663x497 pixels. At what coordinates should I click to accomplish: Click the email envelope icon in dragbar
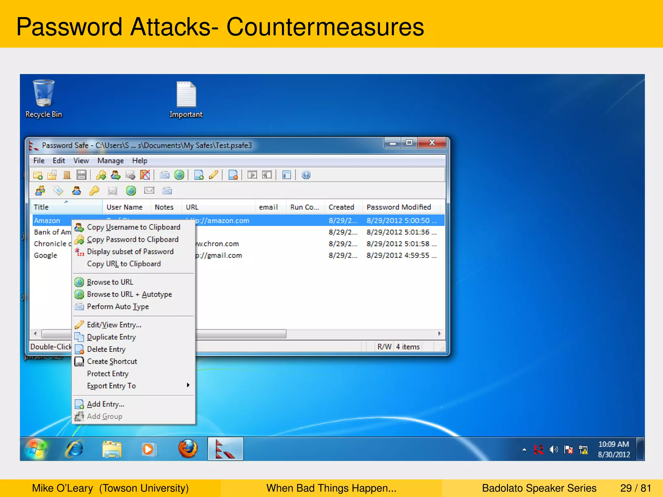pos(149,191)
